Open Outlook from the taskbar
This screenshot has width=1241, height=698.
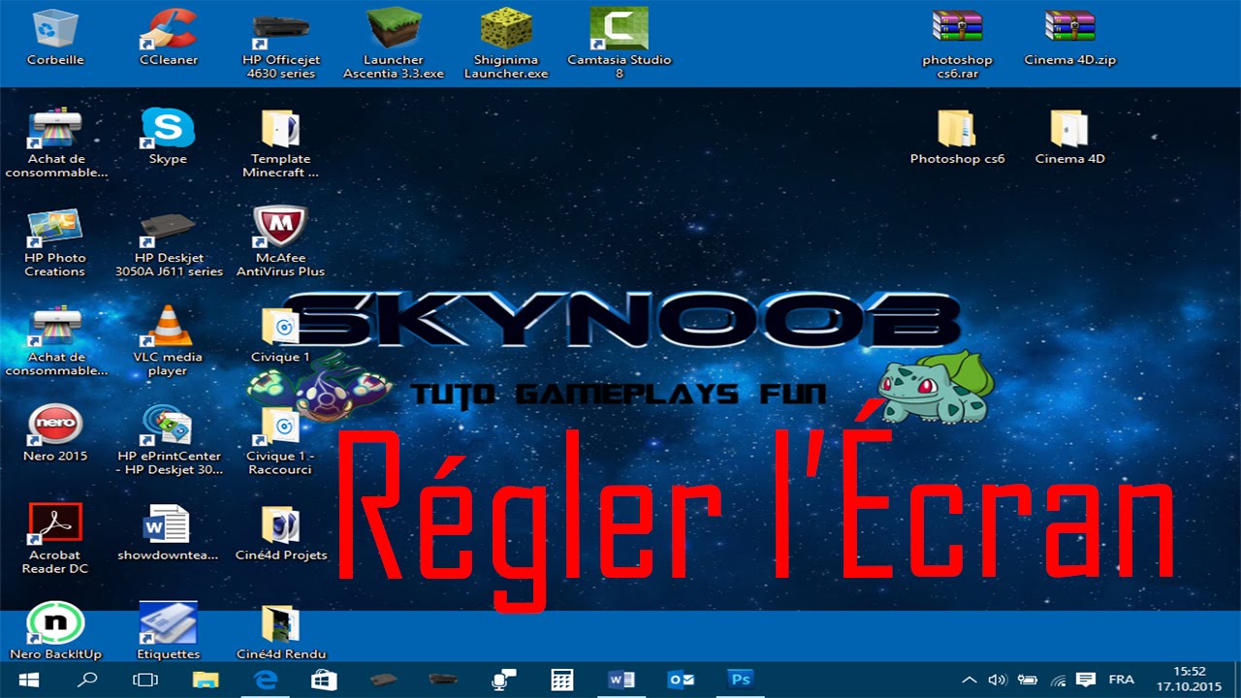681,680
